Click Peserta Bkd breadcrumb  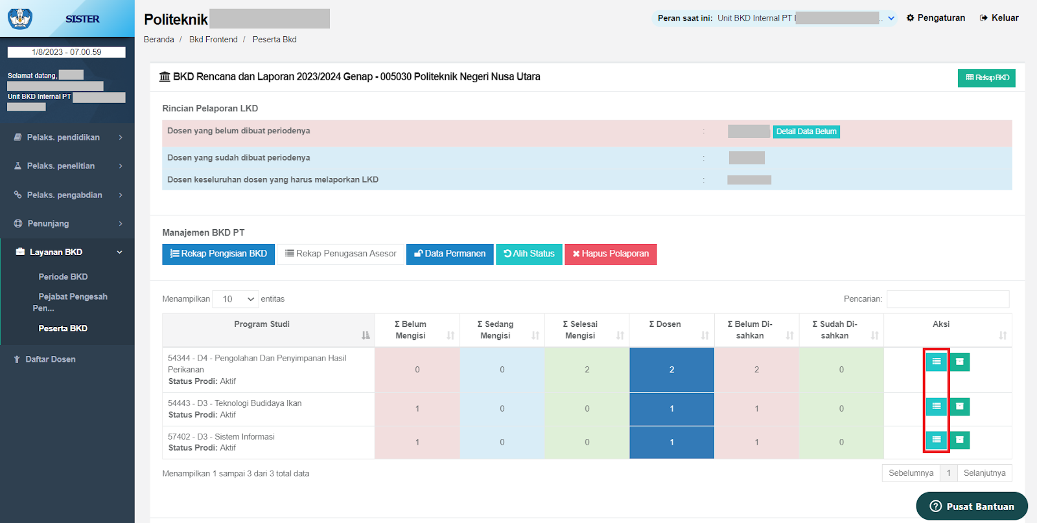(275, 39)
